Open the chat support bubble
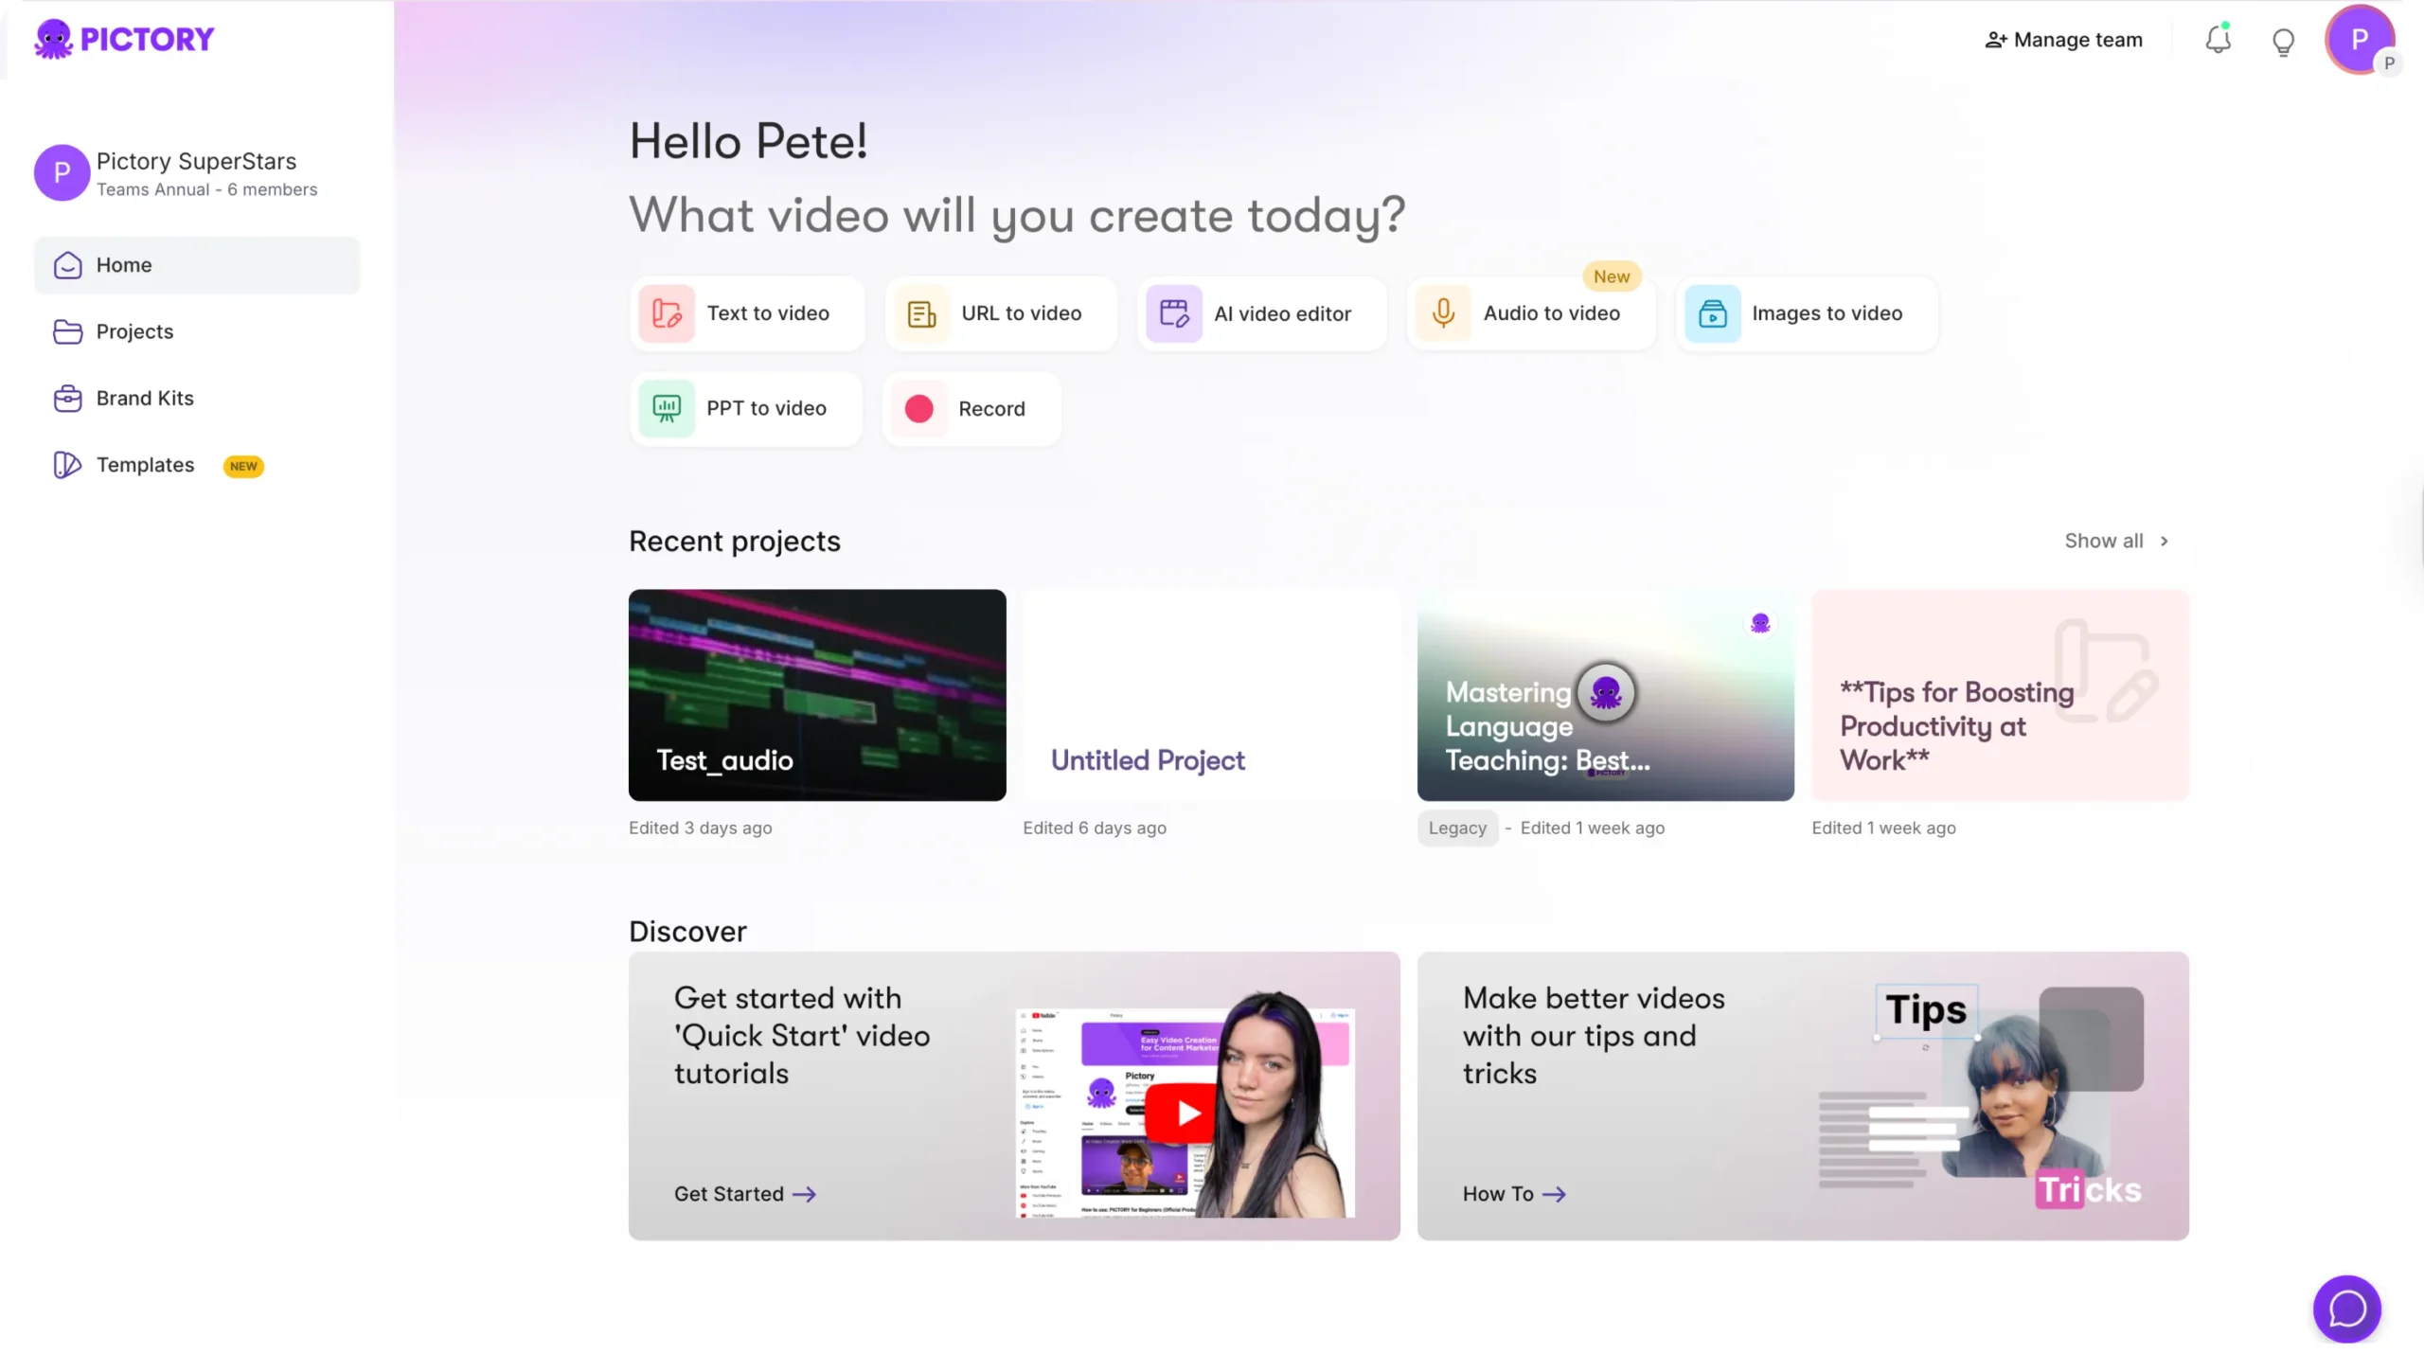Screen dimensions: 2424x1354 point(2346,1309)
